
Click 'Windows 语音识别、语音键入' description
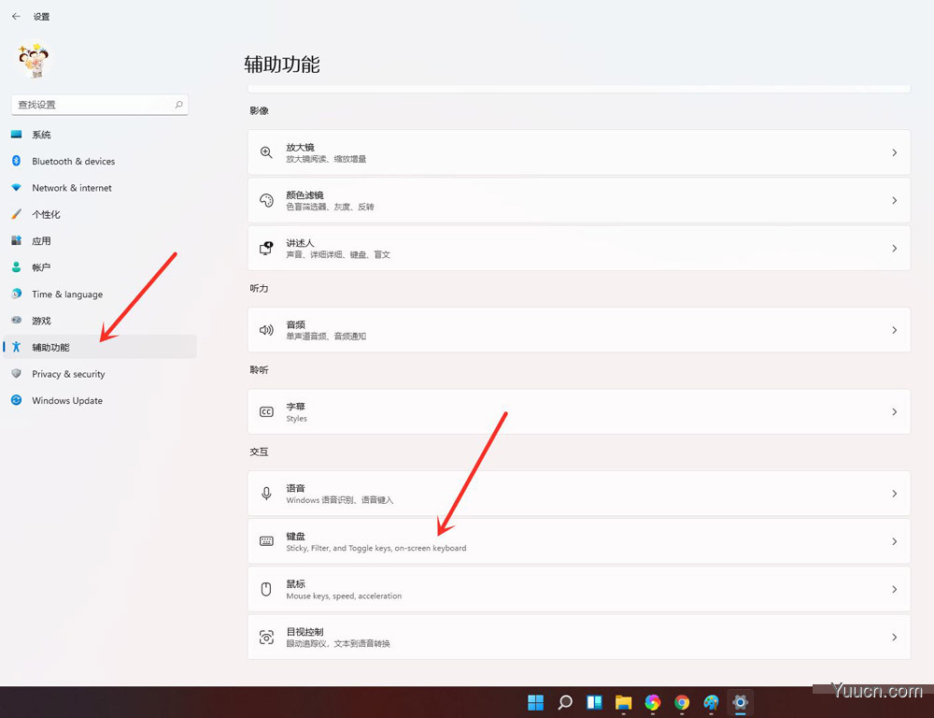point(340,500)
